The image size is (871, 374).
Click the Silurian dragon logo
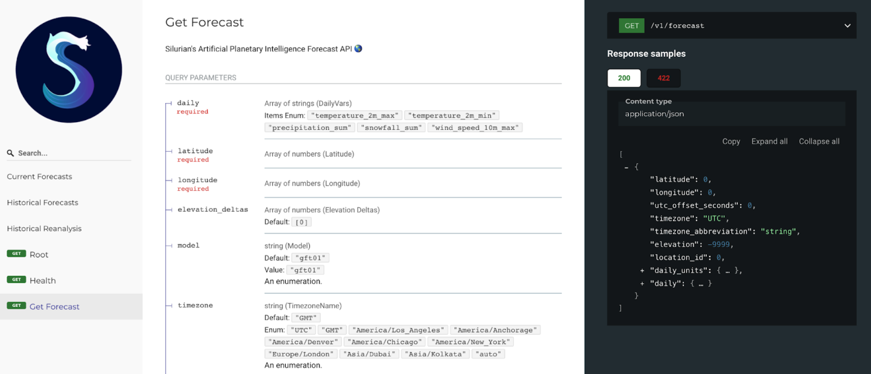pyautogui.click(x=69, y=70)
